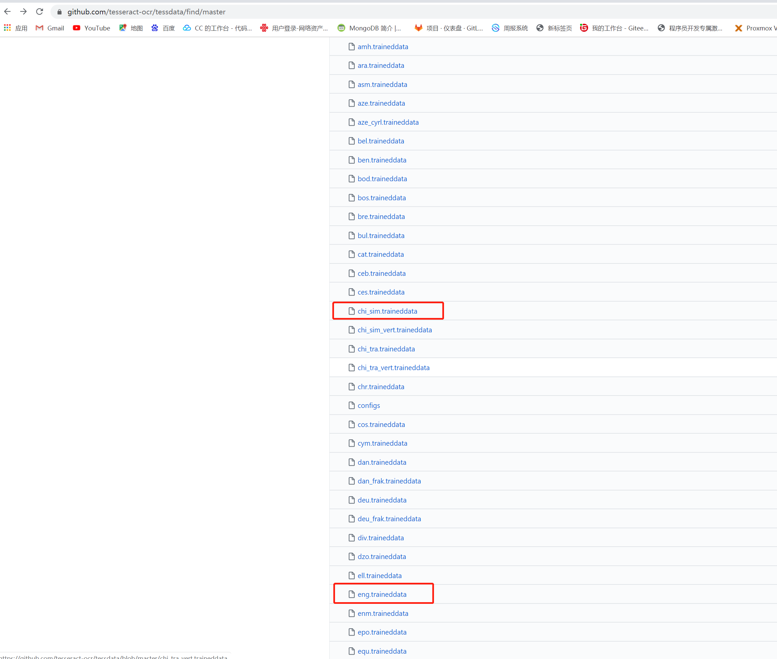Screen dimensions: 777x659
Task: Select chi_tra.traineddata file entry
Action: click(386, 348)
